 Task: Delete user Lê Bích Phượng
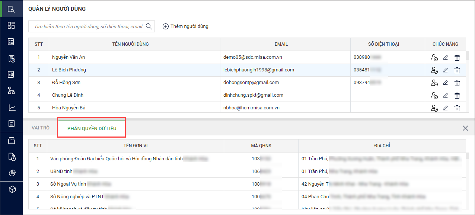pyautogui.click(x=457, y=70)
